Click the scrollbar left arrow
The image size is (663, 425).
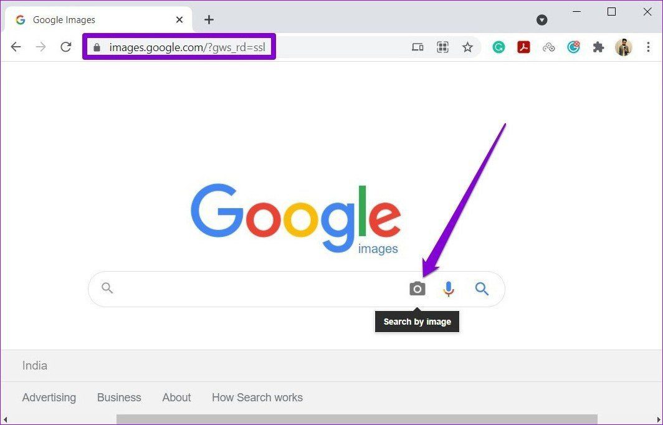point(5,419)
